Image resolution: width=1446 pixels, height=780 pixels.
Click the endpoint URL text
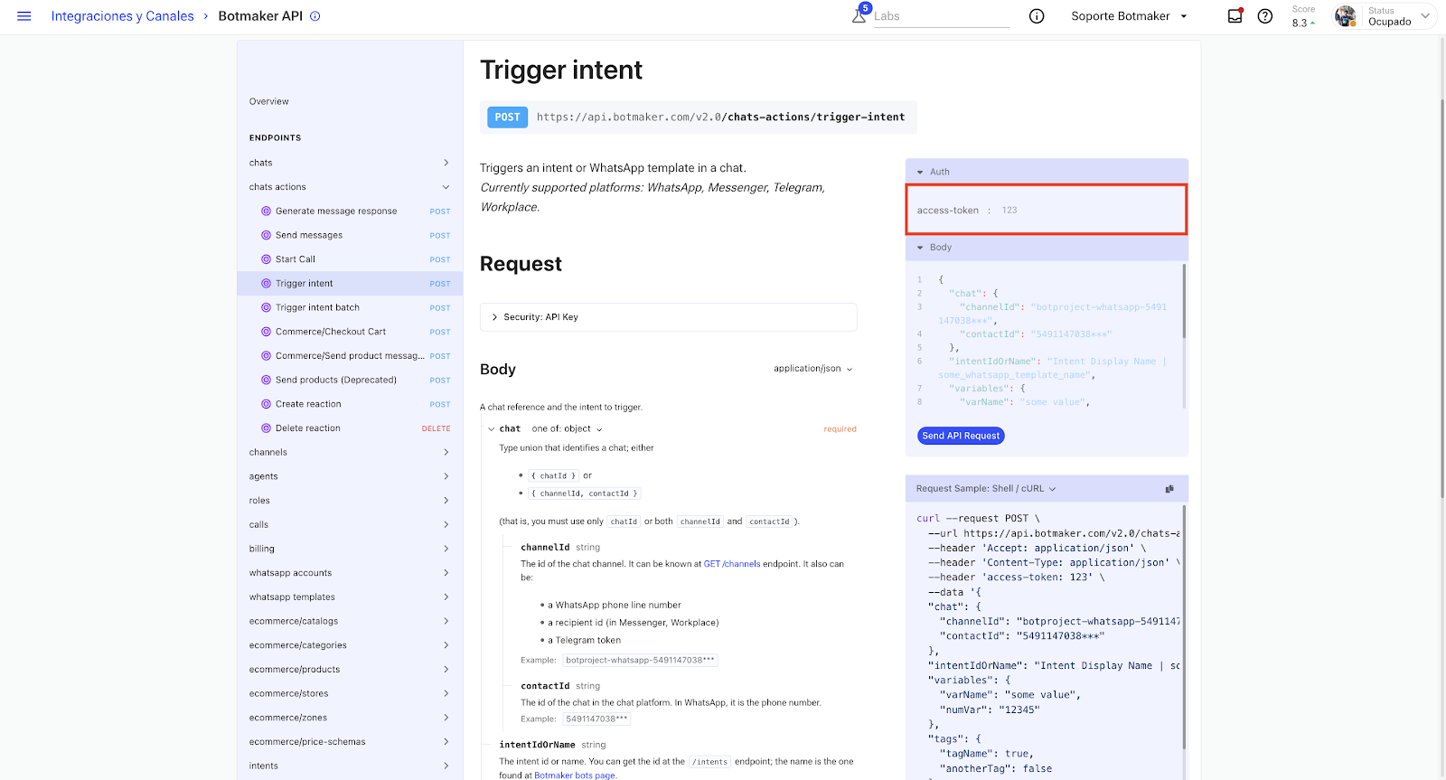coord(720,117)
